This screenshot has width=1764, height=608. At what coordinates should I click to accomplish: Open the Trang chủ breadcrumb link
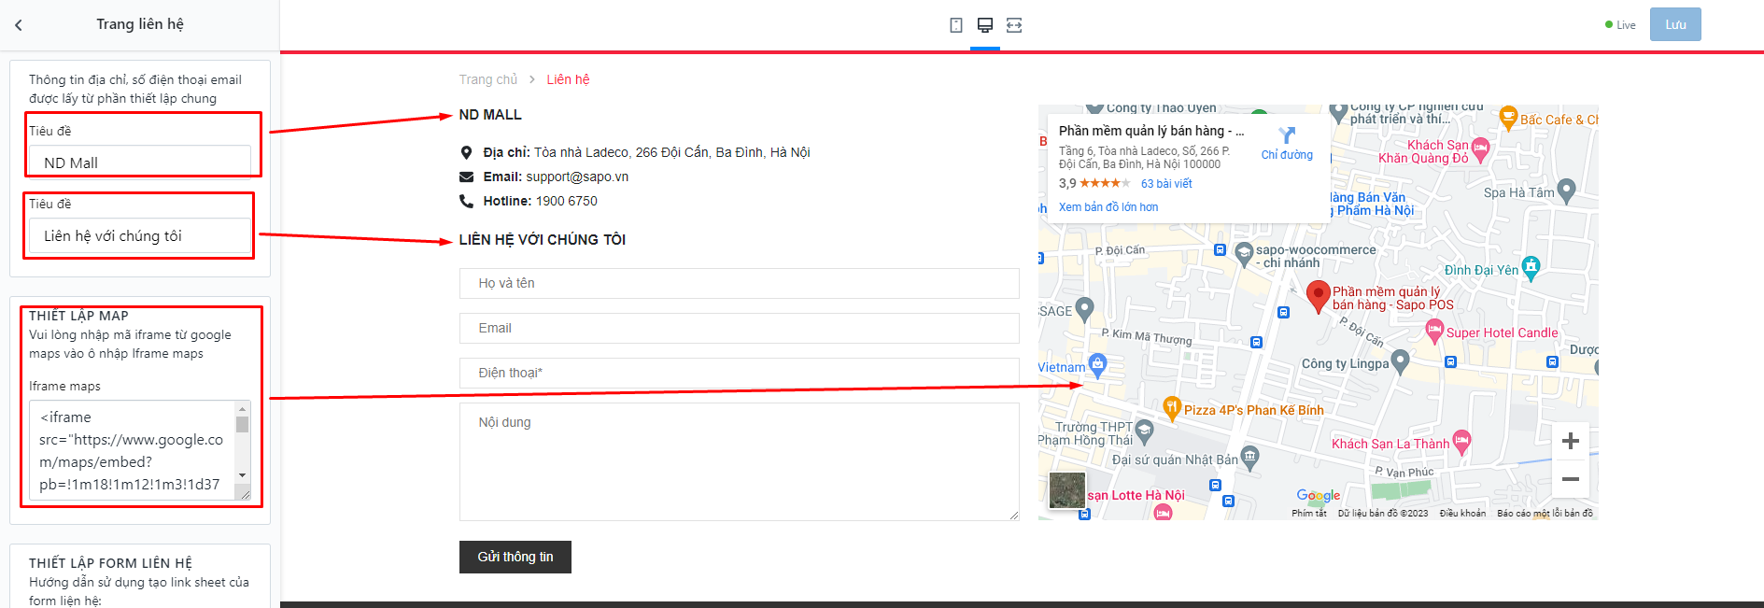click(487, 79)
